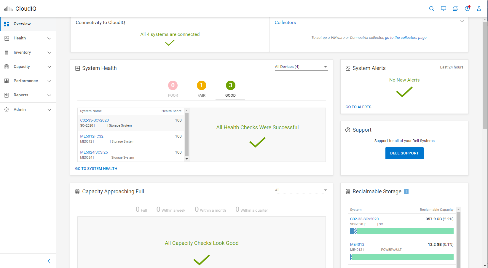The height and width of the screenshot is (268, 488).
Task: Open the Capacity Approaching Full filter dropdown
Action: (301, 190)
